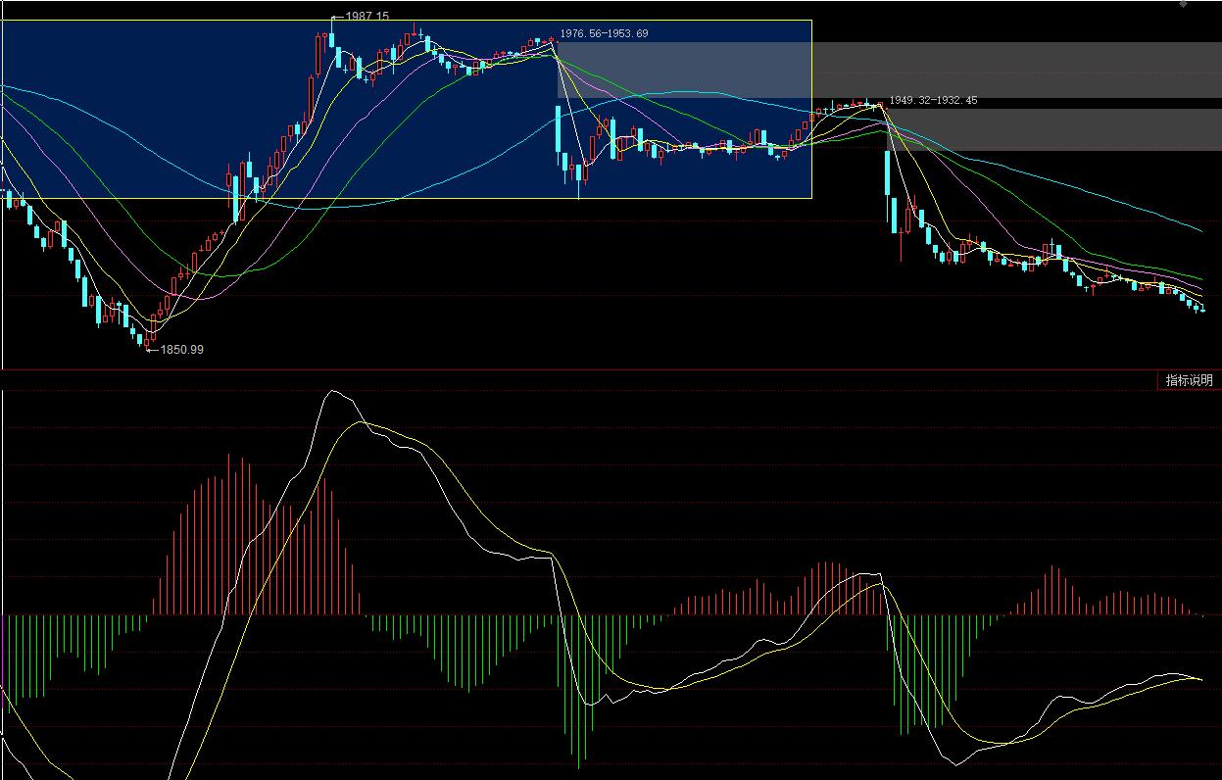
Task: Select the 1949.32-1932.45 gap label
Action: (x=933, y=100)
